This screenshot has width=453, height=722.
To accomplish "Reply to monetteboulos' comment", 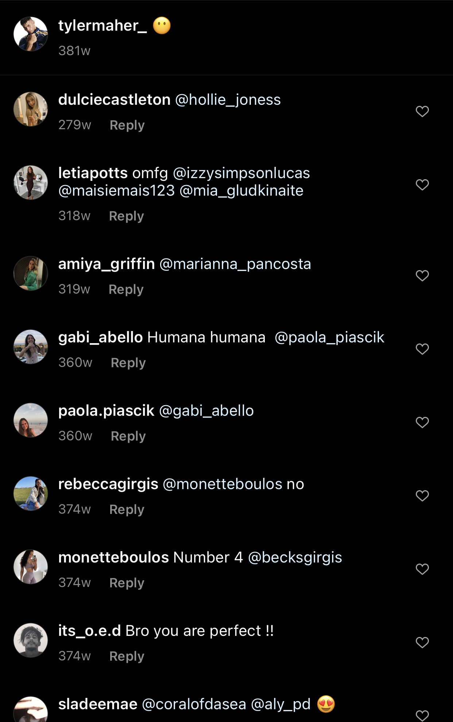I will 127,583.
